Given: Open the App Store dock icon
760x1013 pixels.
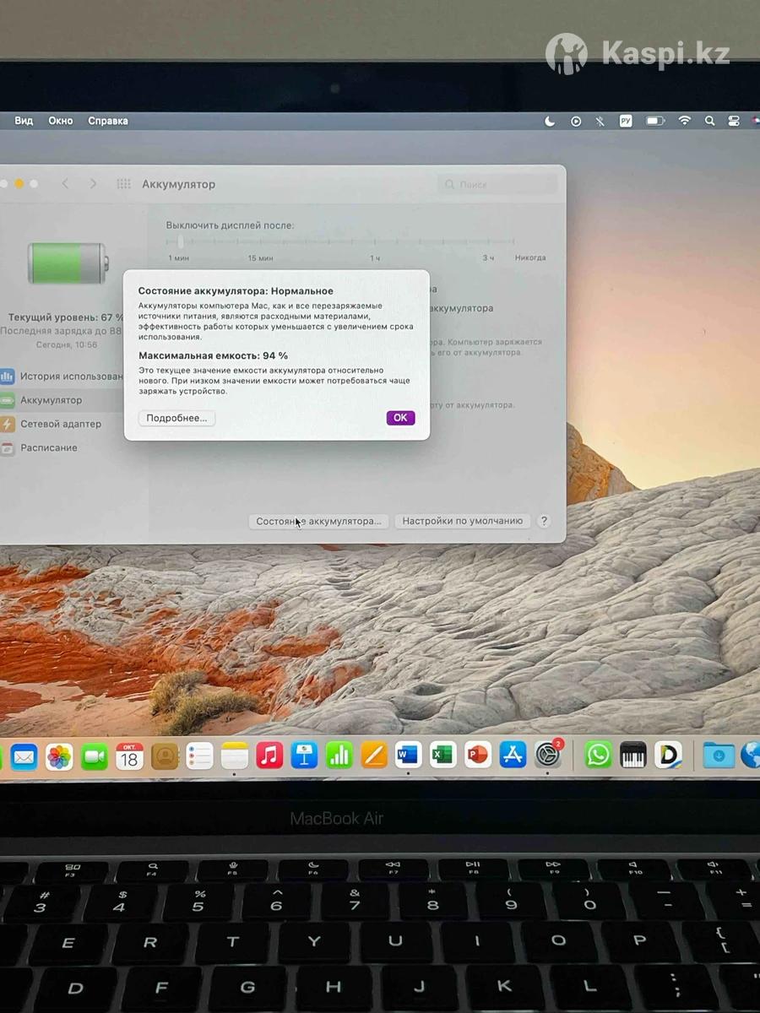Looking at the screenshot, I should pos(513,755).
